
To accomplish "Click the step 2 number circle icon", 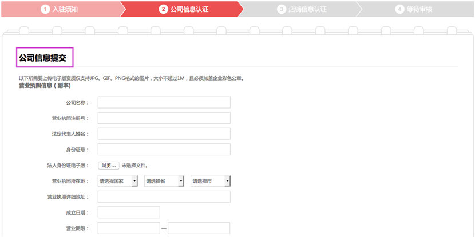I will (163, 9).
